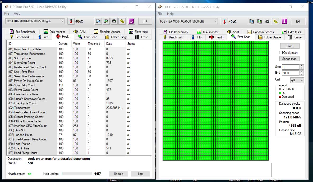The width and height of the screenshot is (313, 182).
Task: Click the camera save-screenshot icon in right window
Action: pyautogui.click(x=267, y=21)
